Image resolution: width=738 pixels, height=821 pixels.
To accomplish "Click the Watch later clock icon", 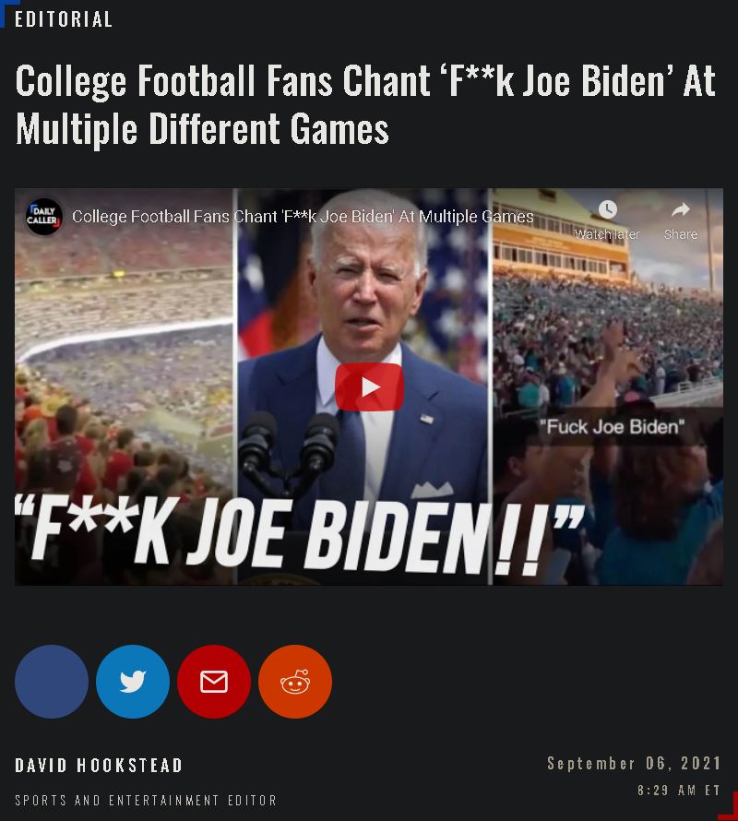I will (x=607, y=209).
